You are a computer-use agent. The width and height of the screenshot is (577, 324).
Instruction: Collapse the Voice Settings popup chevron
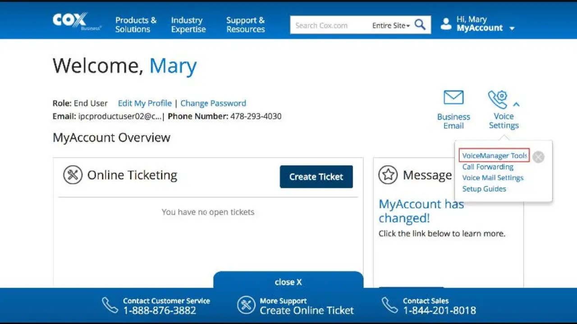click(x=517, y=103)
